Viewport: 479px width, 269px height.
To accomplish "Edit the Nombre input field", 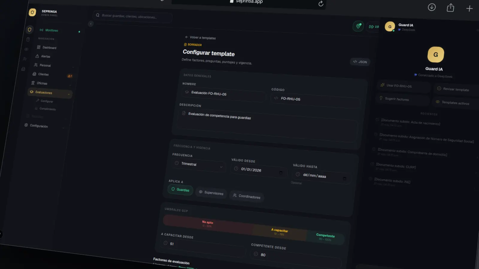I will tap(224, 94).
